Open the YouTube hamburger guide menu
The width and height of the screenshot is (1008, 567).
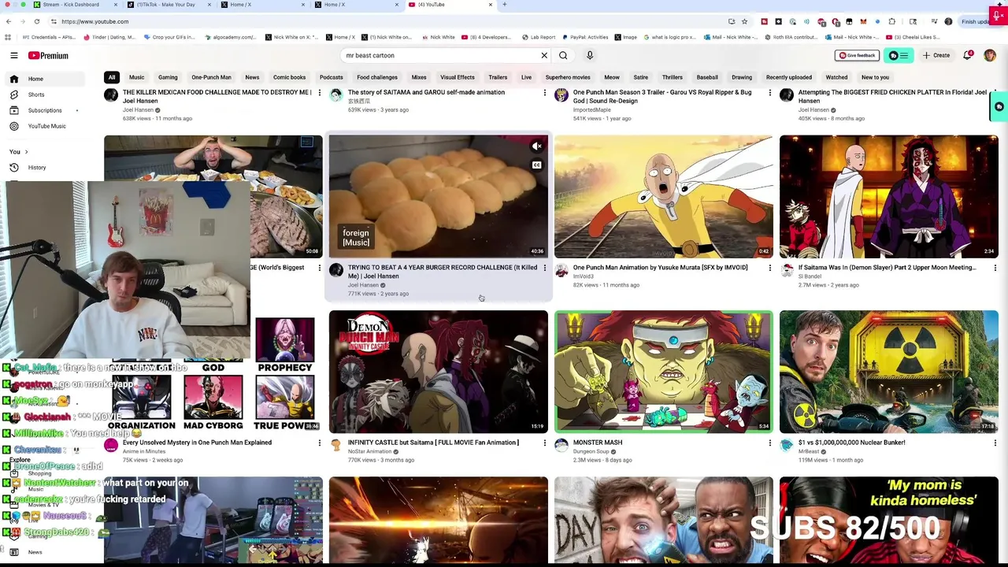coord(13,55)
